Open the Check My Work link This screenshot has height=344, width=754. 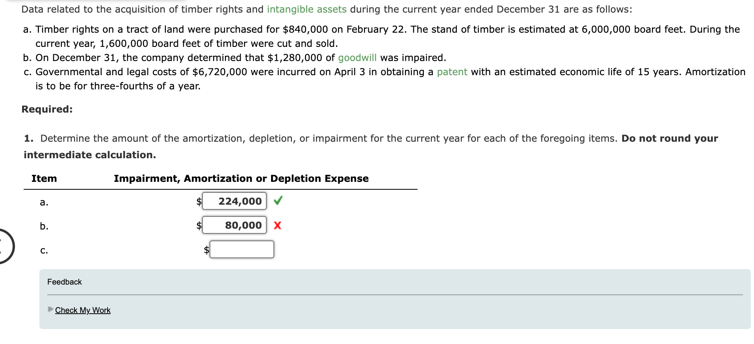click(83, 310)
